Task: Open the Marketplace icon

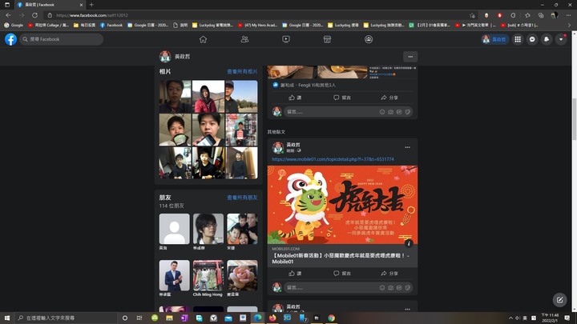Action: (327, 39)
